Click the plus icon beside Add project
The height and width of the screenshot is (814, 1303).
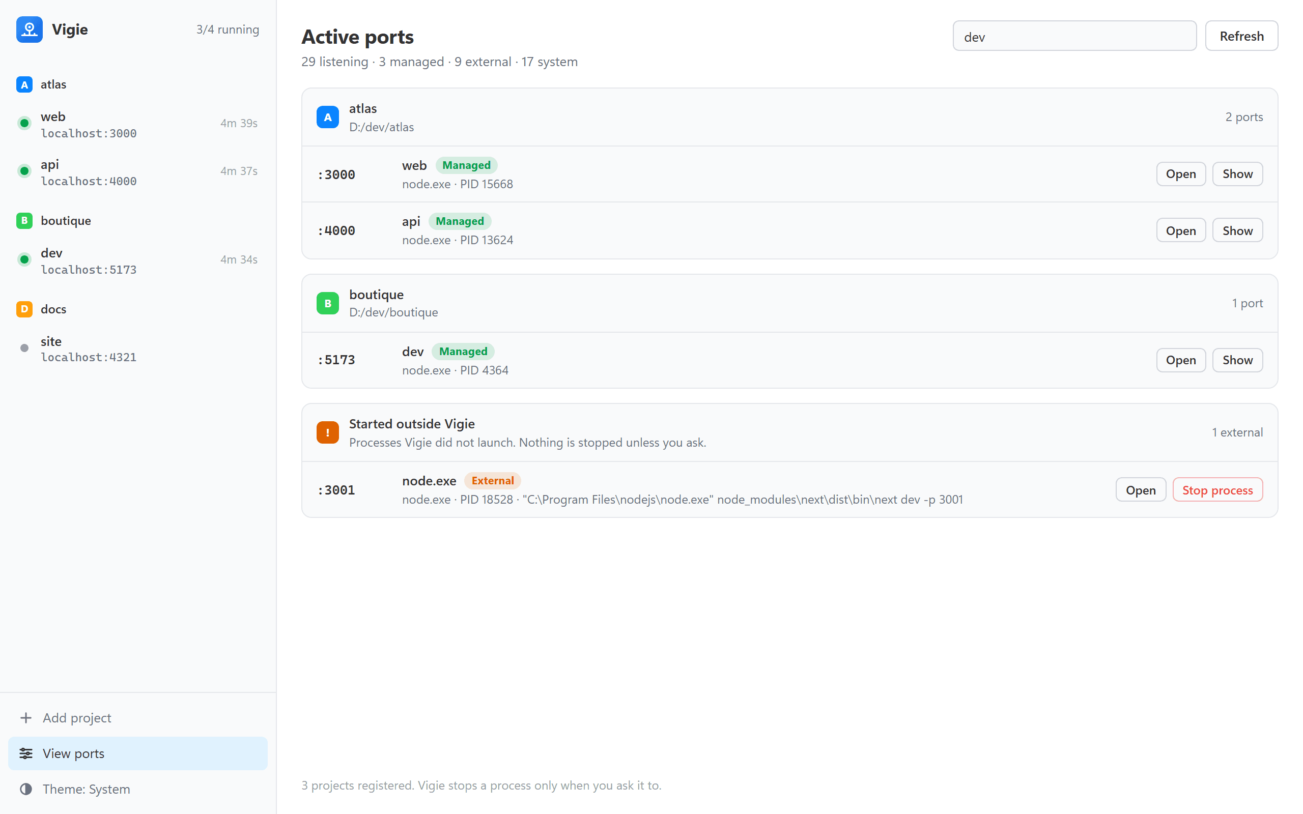(26, 718)
